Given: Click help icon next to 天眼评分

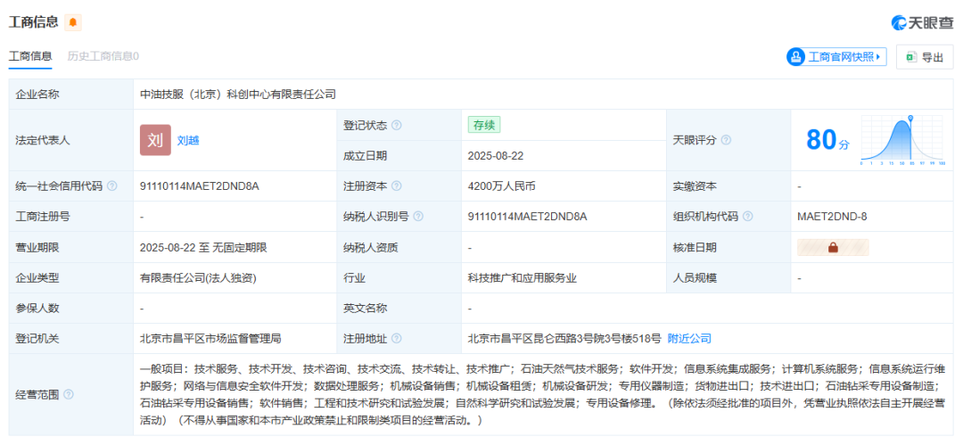Looking at the screenshot, I should (725, 140).
